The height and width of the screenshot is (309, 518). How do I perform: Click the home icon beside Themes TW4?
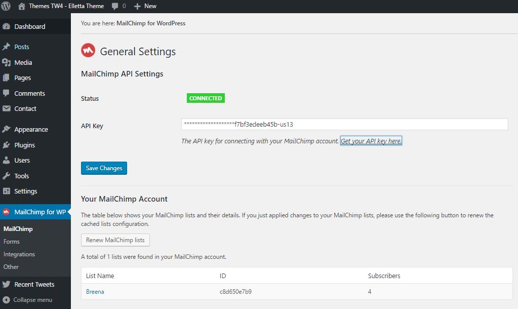point(22,6)
